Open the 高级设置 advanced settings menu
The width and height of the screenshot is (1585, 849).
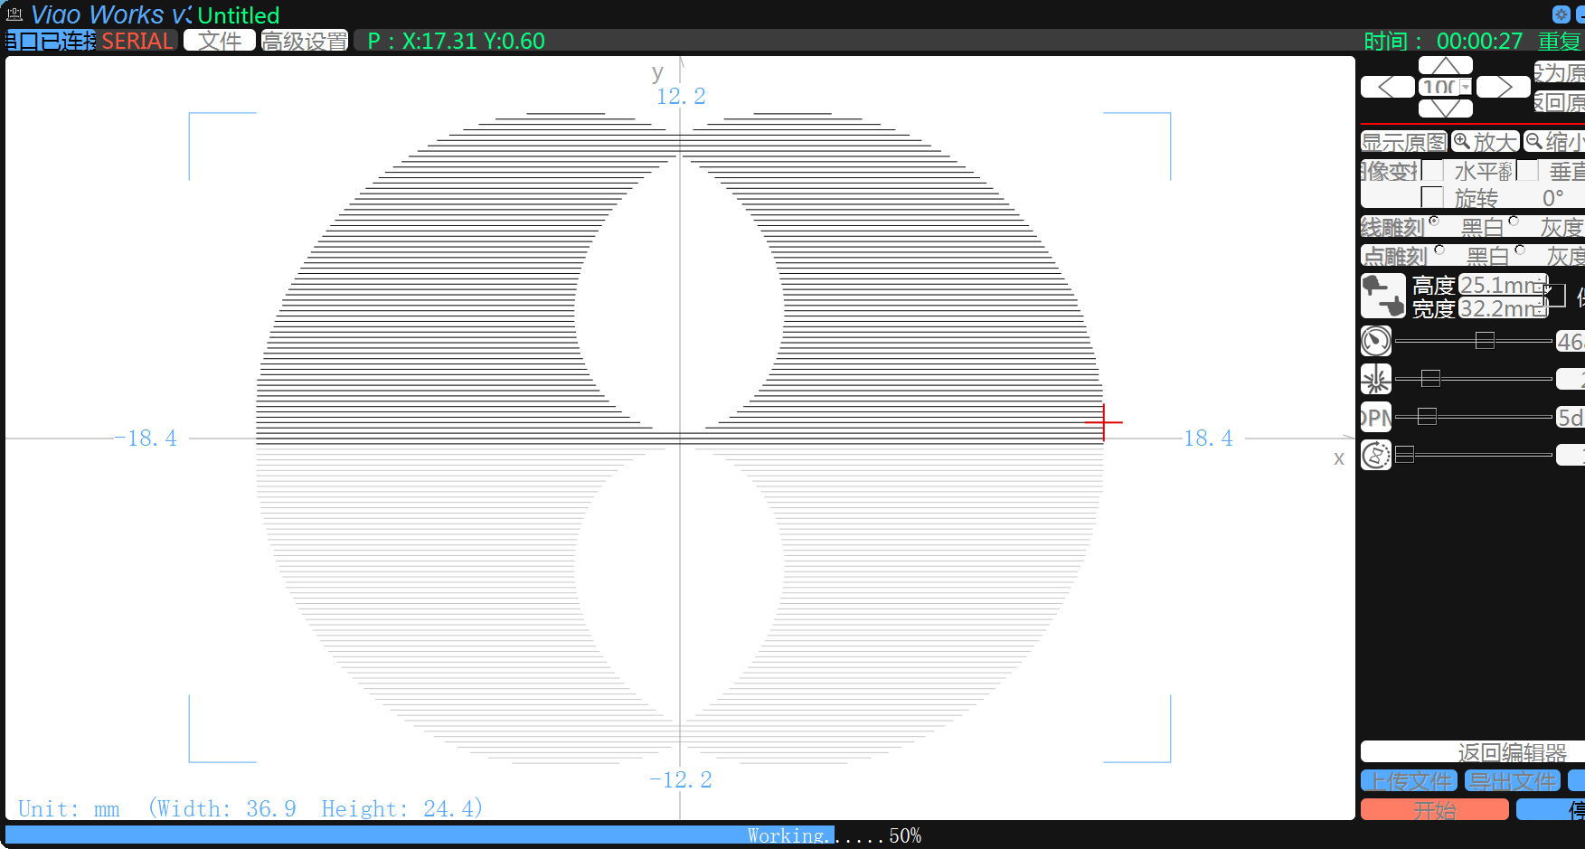pos(305,41)
